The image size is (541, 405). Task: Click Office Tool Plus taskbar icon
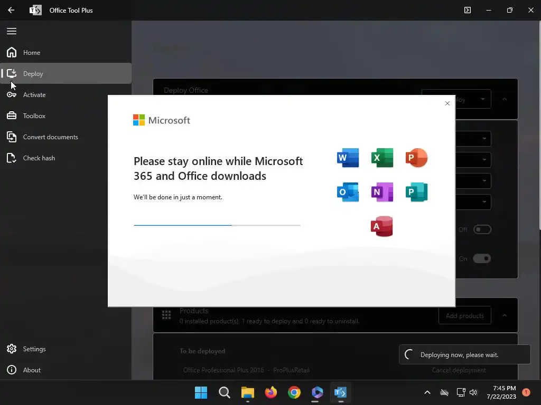[341, 392]
